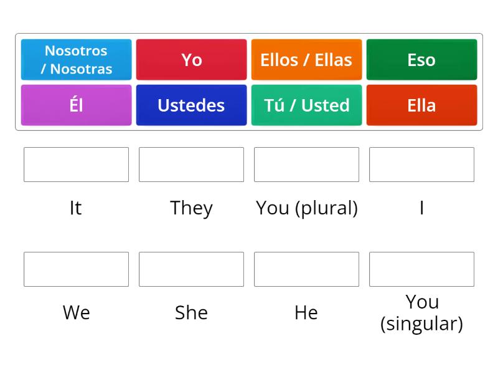Select the 'Nosotros / Nosotras' word card

pos(75,60)
